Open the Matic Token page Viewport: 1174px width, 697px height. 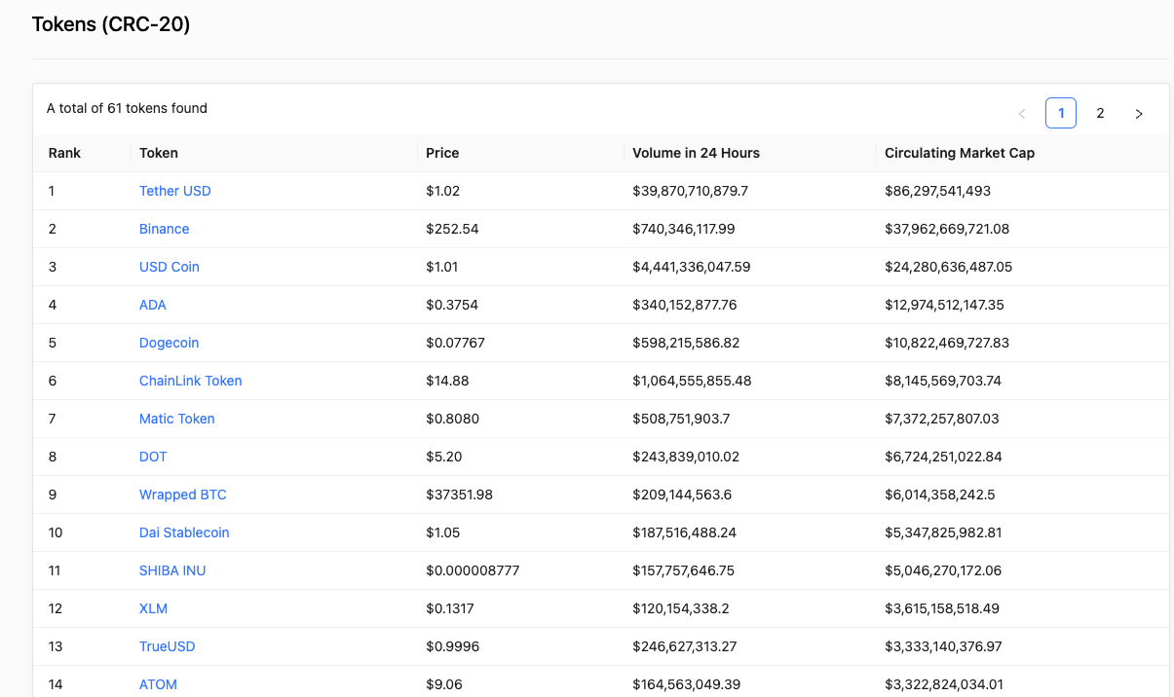click(176, 419)
